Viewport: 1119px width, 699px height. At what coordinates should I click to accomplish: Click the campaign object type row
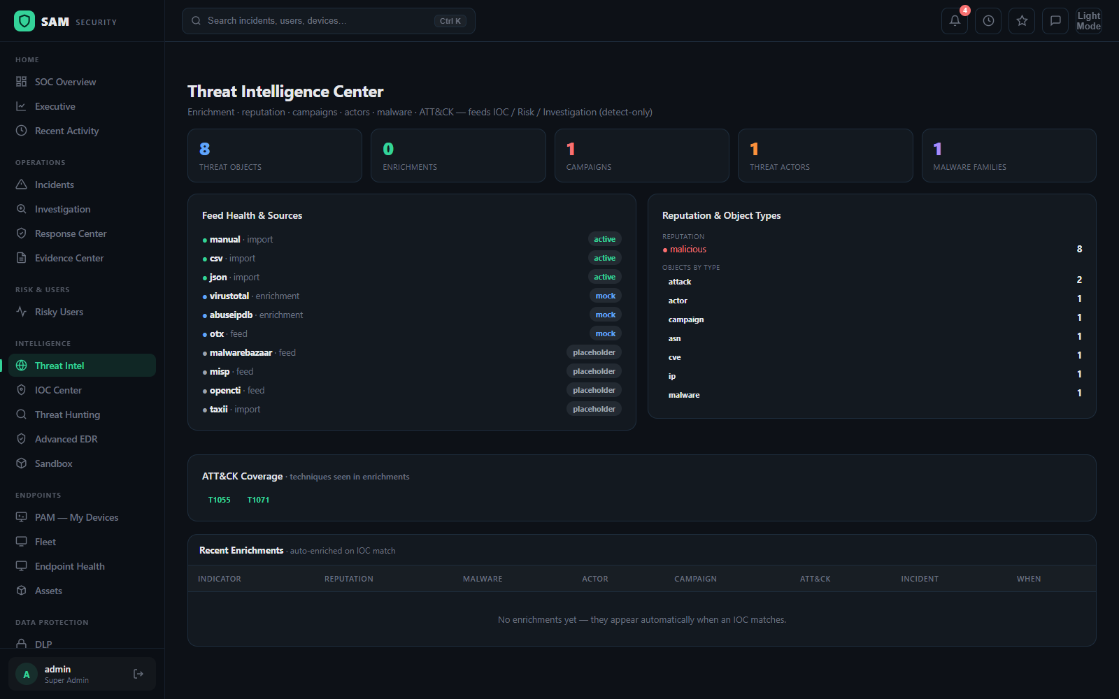(x=872, y=319)
